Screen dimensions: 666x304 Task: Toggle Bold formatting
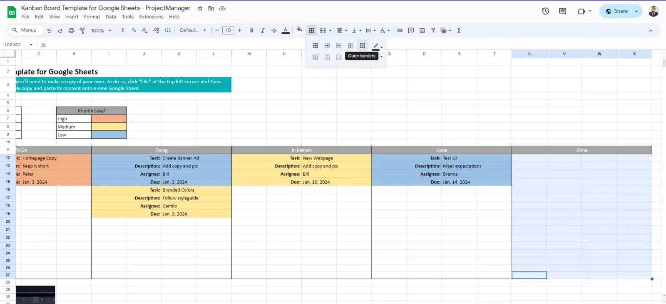pyautogui.click(x=252, y=30)
